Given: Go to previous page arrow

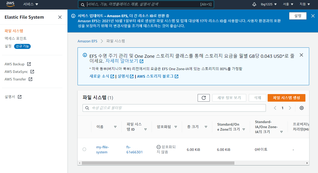Looking at the screenshot, I should 275,108.
